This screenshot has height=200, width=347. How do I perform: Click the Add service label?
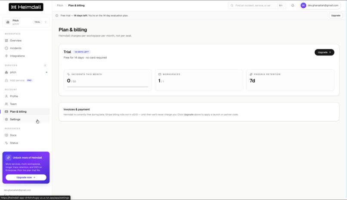(17, 80)
